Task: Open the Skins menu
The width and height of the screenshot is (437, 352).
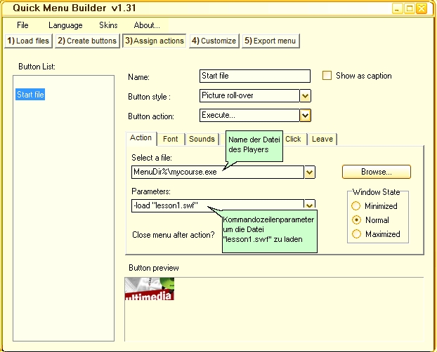Action: click(x=108, y=25)
